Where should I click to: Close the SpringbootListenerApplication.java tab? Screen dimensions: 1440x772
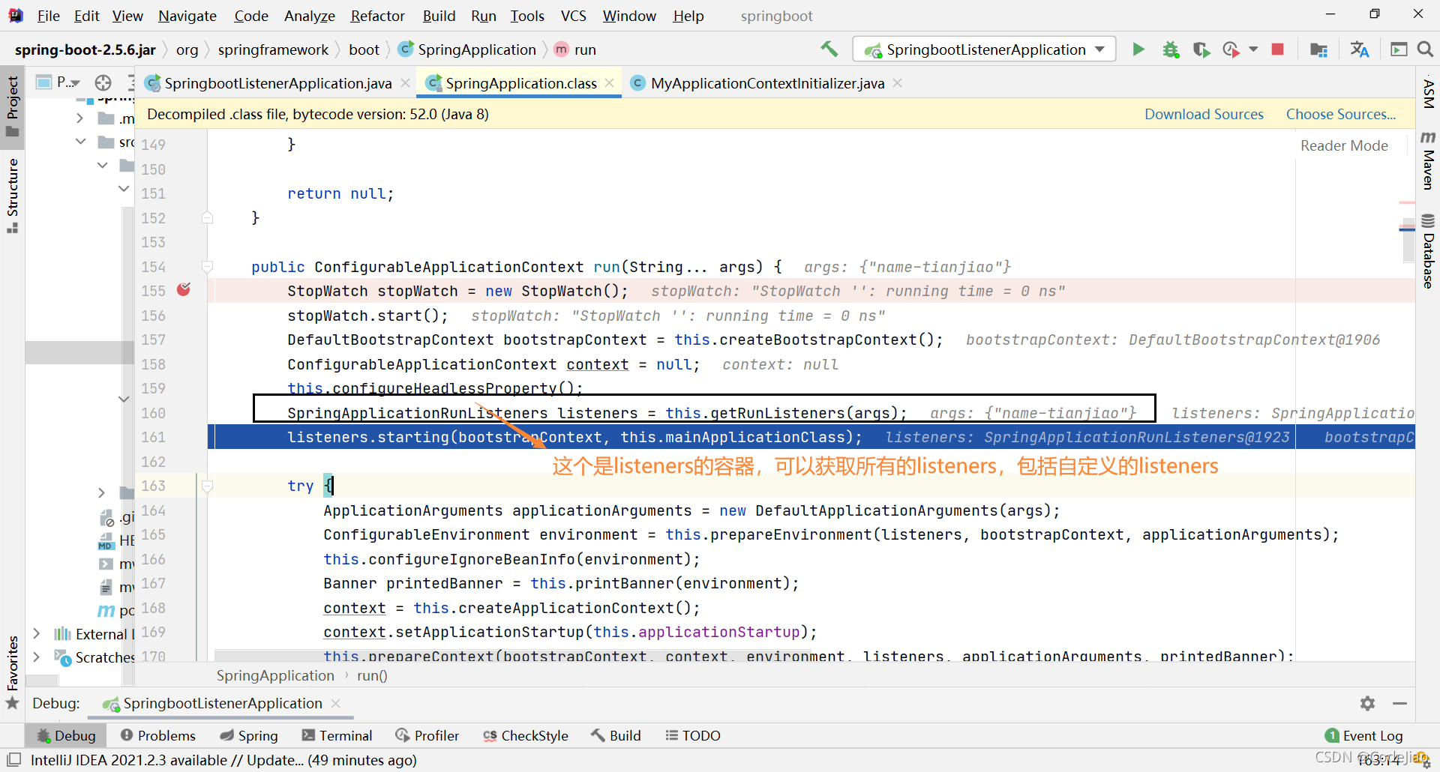[405, 83]
